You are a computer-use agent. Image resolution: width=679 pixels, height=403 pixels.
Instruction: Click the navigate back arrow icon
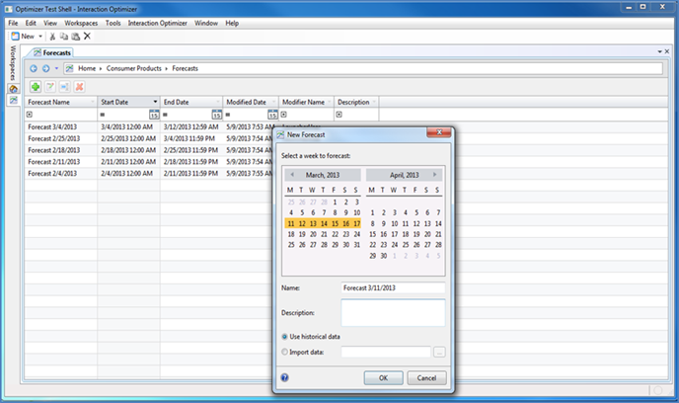click(34, 68)
